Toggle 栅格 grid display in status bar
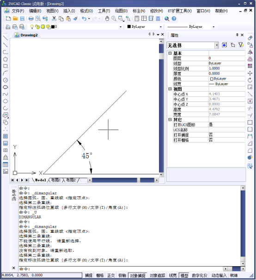 tap(100, 275)
